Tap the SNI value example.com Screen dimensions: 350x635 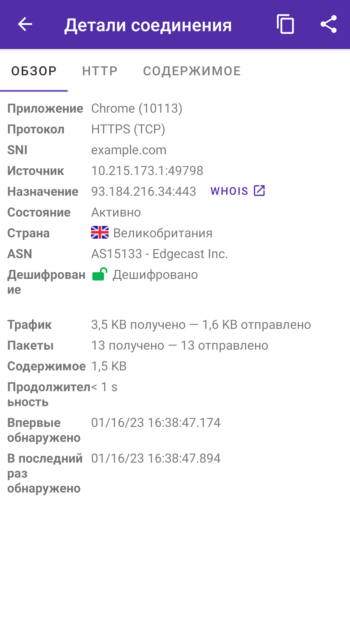tap(129, 150)
